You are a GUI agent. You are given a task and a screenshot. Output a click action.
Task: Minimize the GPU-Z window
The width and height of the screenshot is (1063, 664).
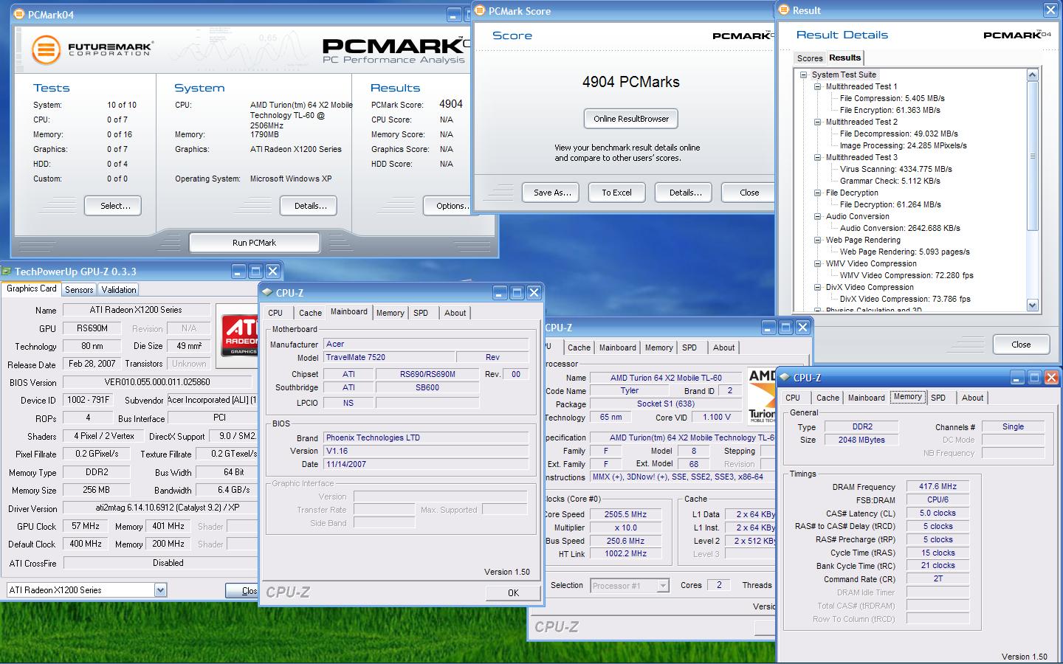(238, 271)
